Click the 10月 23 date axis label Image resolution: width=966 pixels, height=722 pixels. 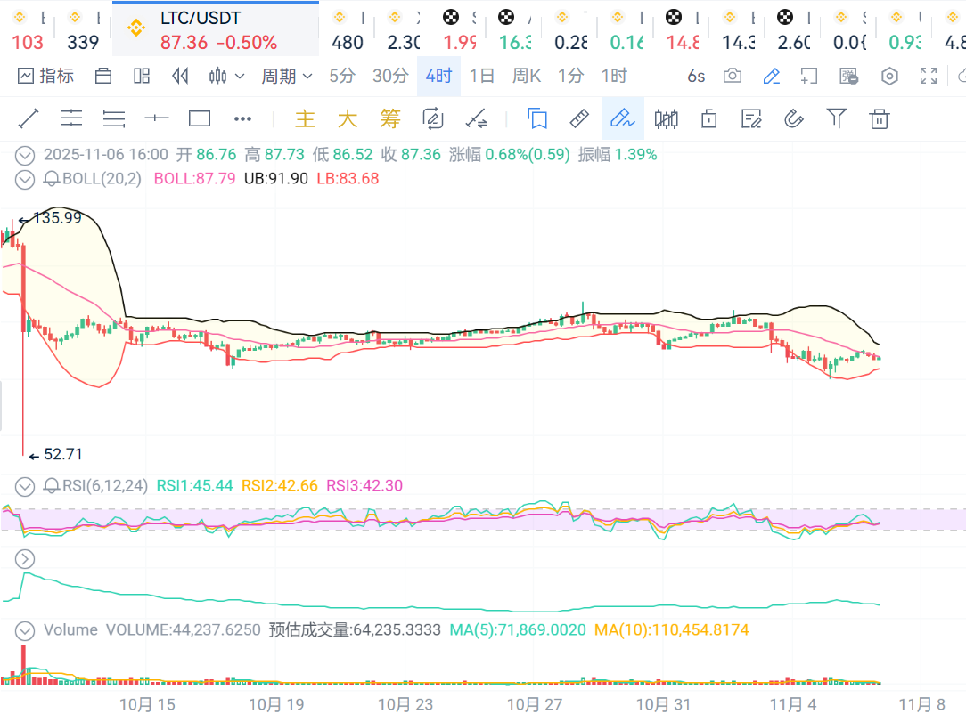pyautogui.click(x=405, y=704)
